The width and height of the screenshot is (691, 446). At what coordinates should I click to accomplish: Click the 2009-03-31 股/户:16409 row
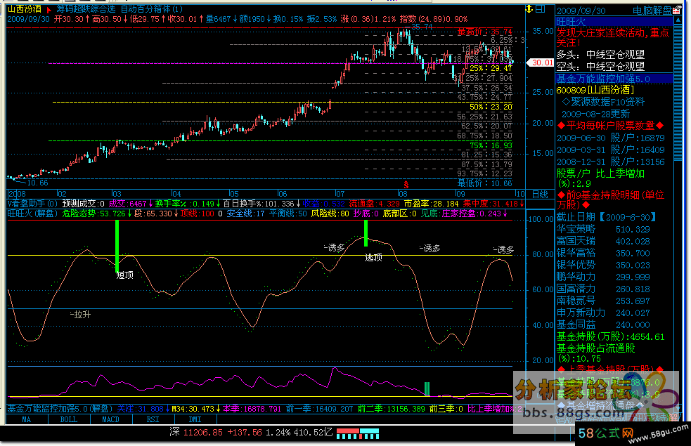[x=610, y=150]
